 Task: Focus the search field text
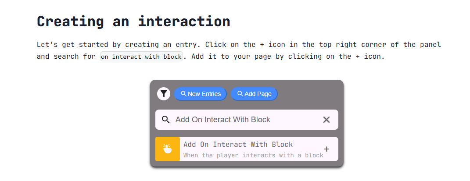click(x=223, y=120)
